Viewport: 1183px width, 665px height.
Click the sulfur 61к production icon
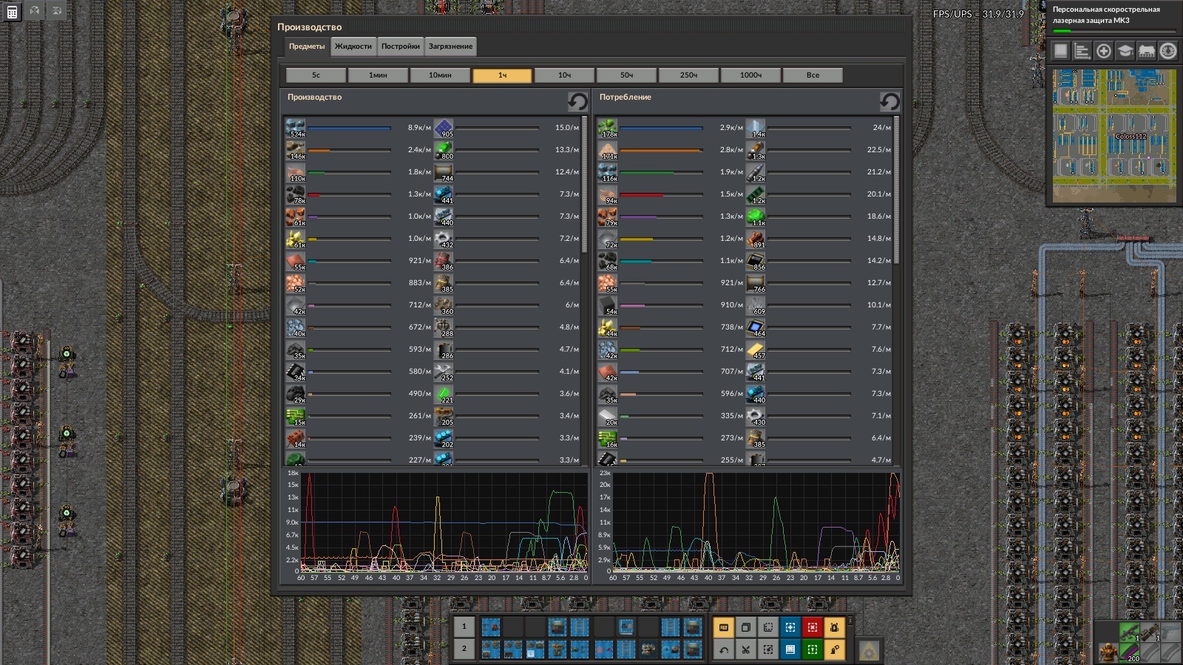(295, 239)
